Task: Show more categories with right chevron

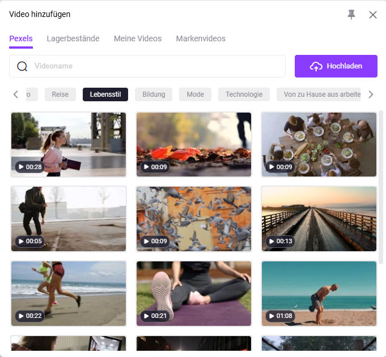Action: click(371, 94)
